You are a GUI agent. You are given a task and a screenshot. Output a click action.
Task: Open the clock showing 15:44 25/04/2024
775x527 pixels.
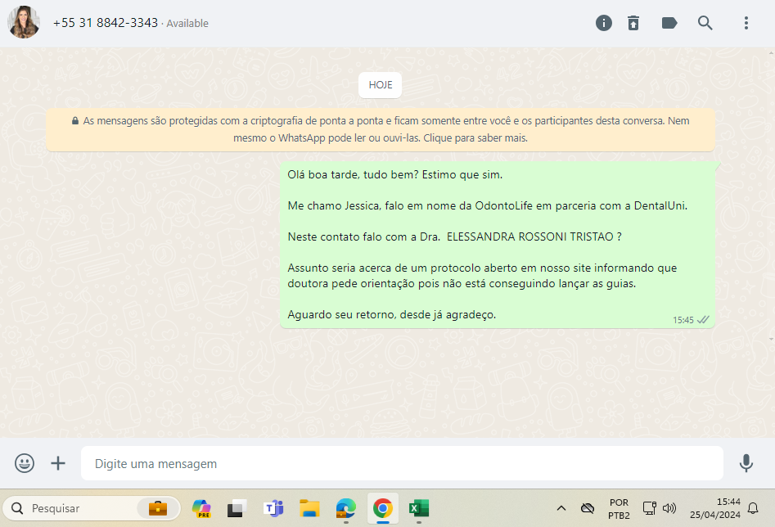[x=714, y=508]
